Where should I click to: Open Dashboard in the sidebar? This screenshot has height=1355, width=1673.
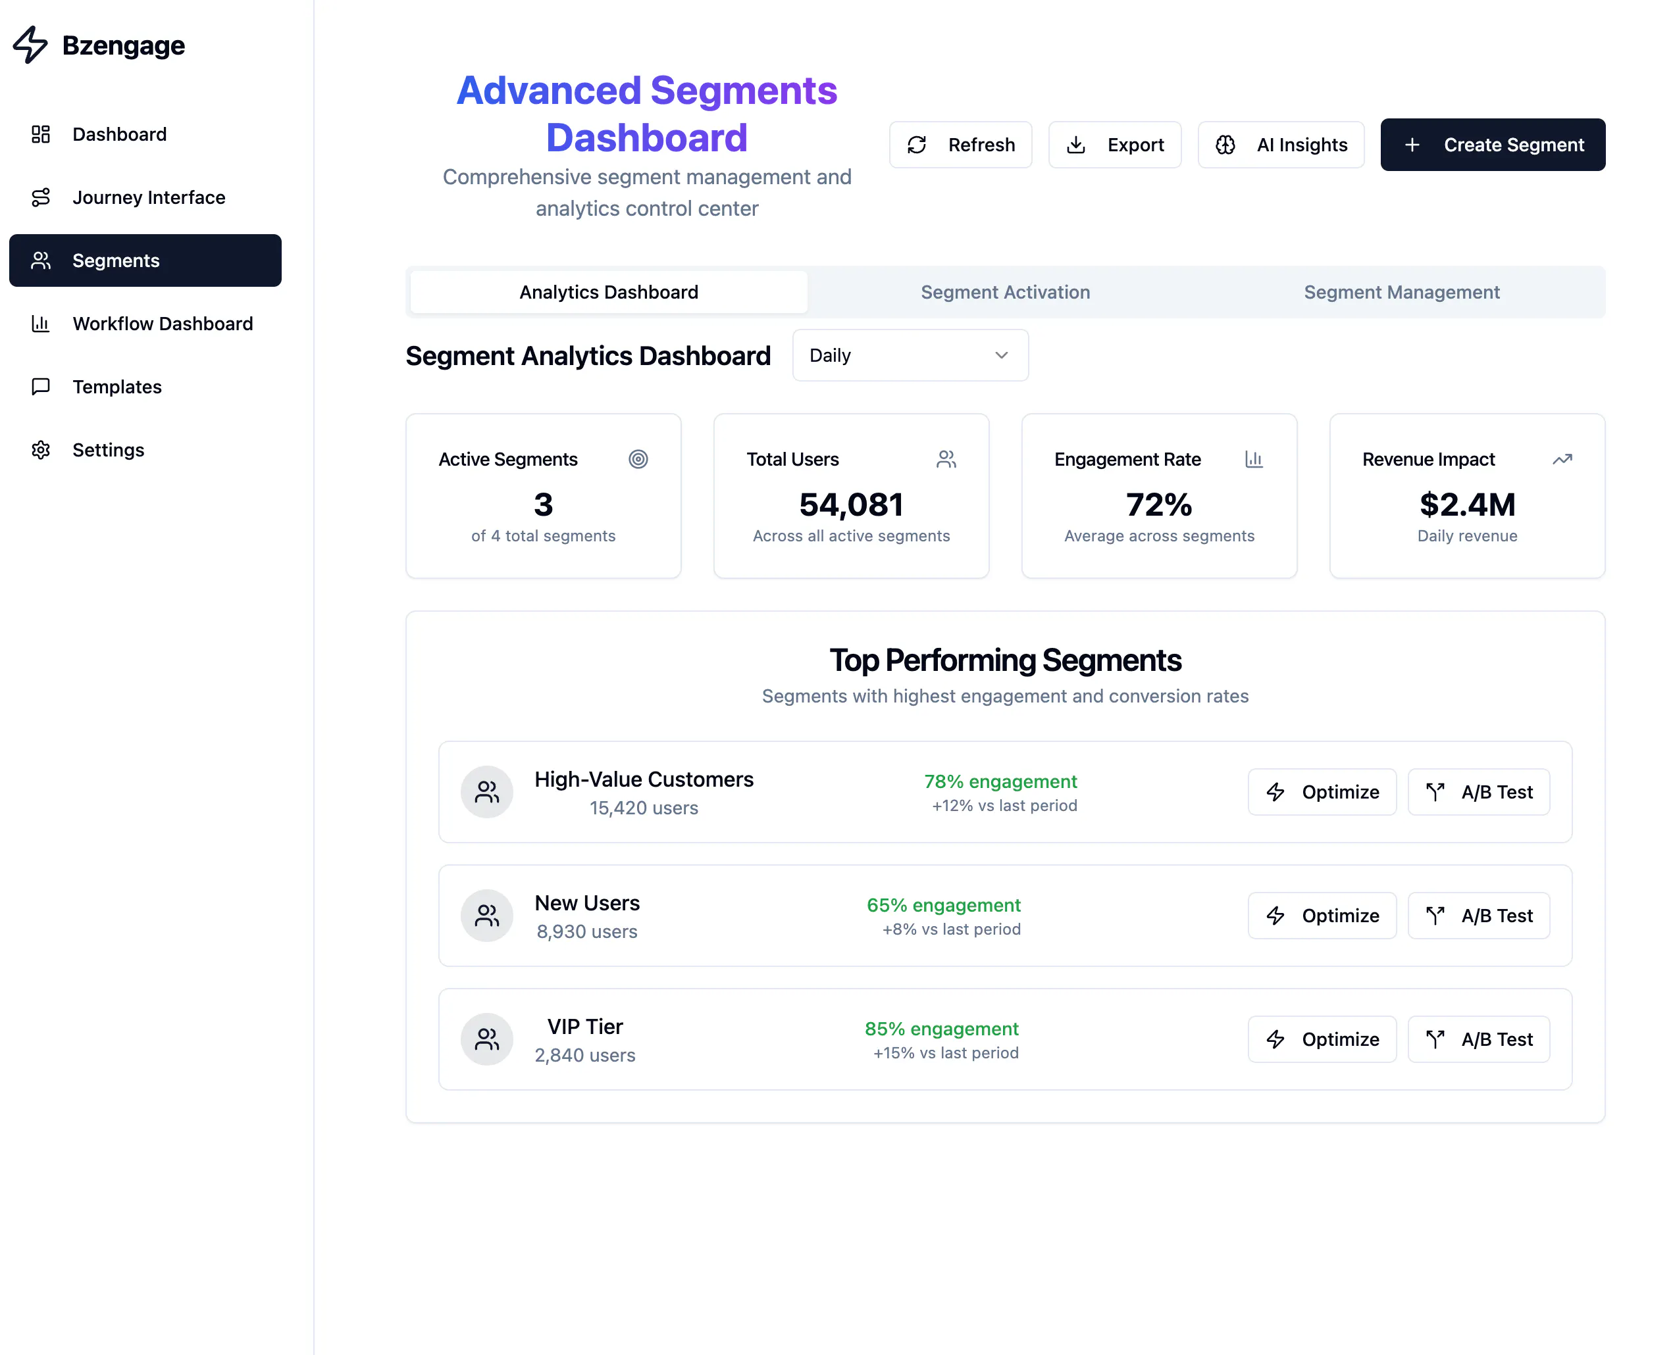pyautogui.click(x=145, y=134)
